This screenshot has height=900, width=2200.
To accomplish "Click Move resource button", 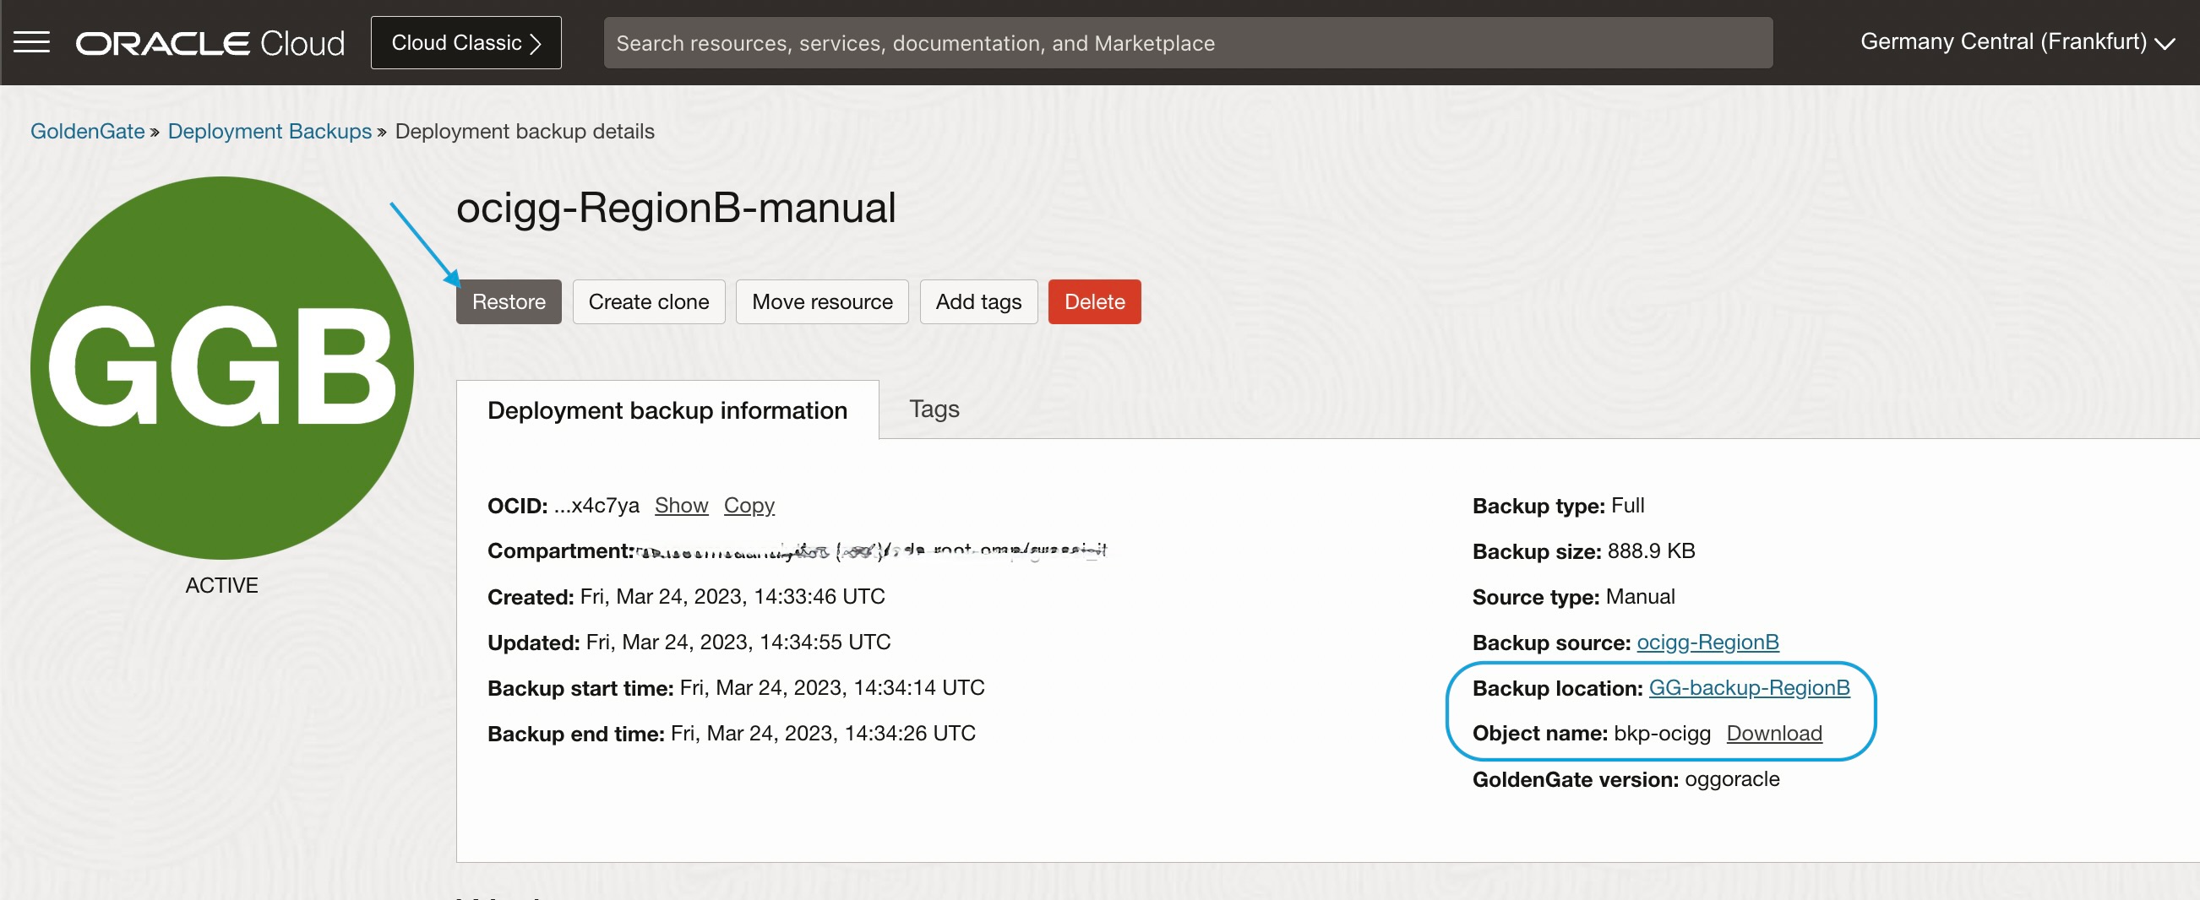I will [821, 302].
